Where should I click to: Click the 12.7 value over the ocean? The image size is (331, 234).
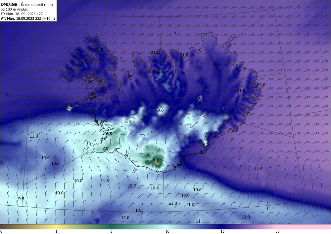coord(132,186)
